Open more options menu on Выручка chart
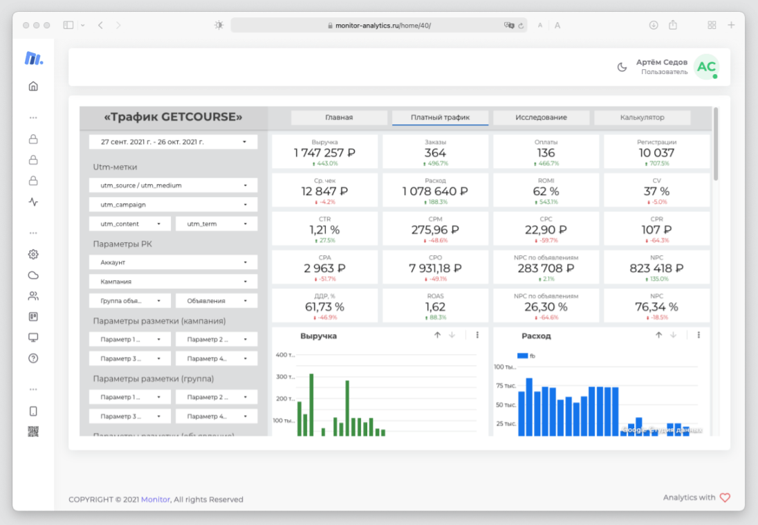The width and height of the screenshot is (758, 525). coord(477,335)
